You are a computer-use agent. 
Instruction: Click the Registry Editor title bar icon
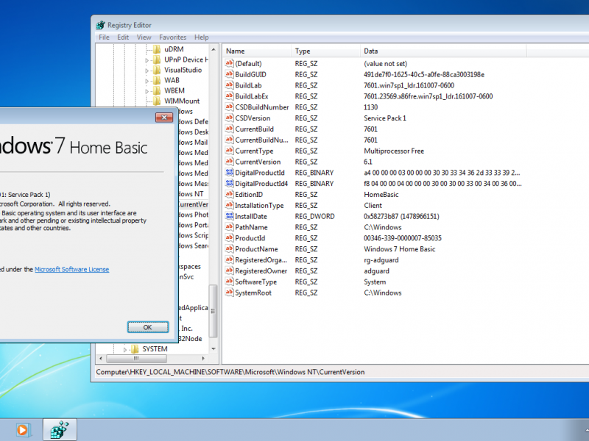coord(100,25)
